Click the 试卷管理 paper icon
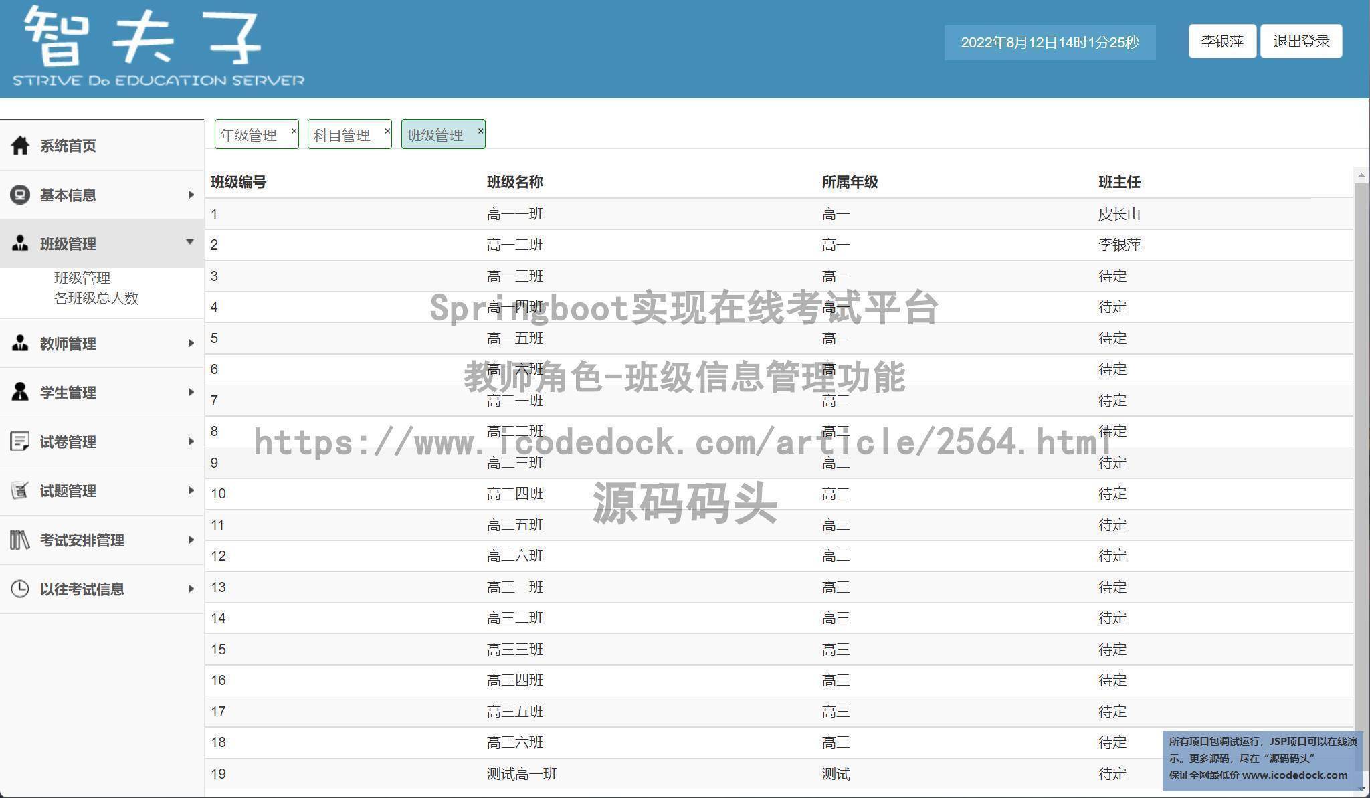The image size is (1370, 798). point(20,441)
